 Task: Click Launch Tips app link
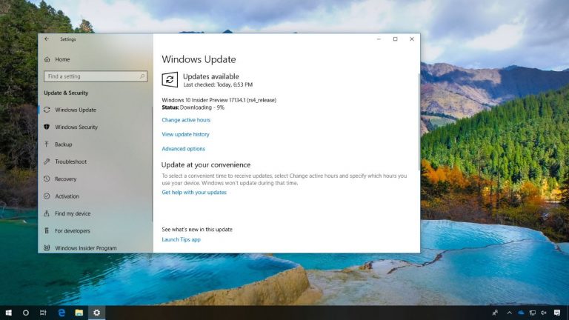(x=181, y=239)
